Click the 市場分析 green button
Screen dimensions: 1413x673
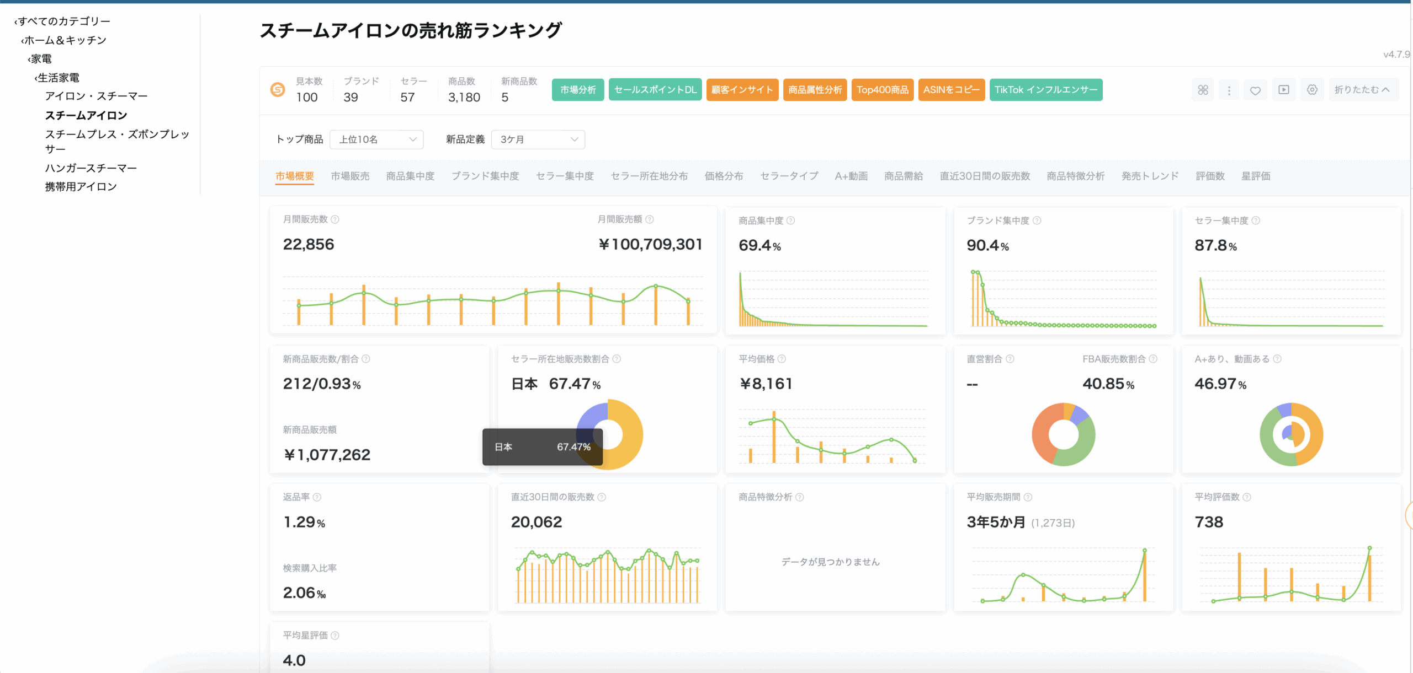pos(578,90)
